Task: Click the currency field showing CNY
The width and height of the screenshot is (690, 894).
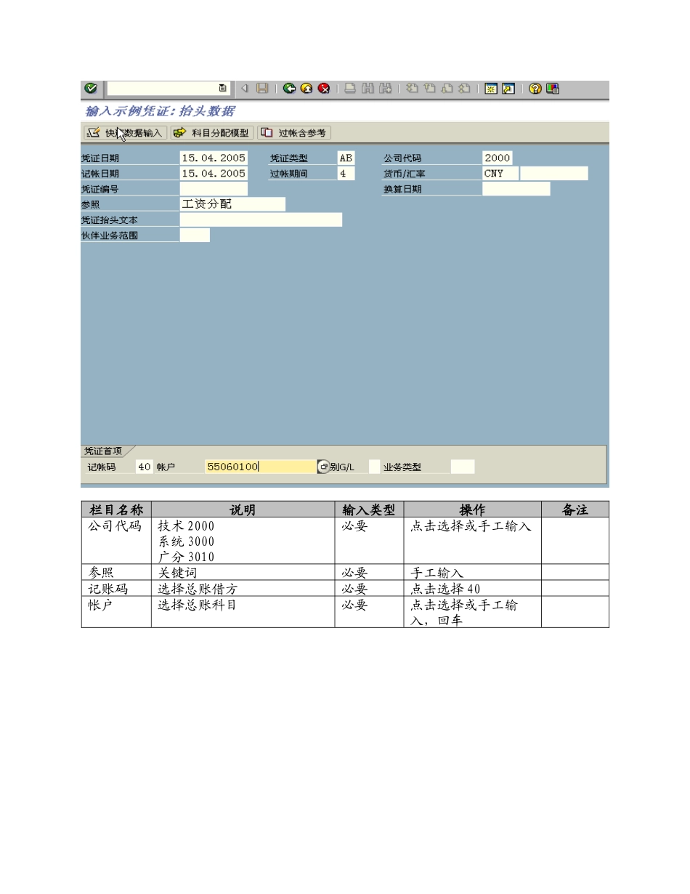Action: point(500,174)
